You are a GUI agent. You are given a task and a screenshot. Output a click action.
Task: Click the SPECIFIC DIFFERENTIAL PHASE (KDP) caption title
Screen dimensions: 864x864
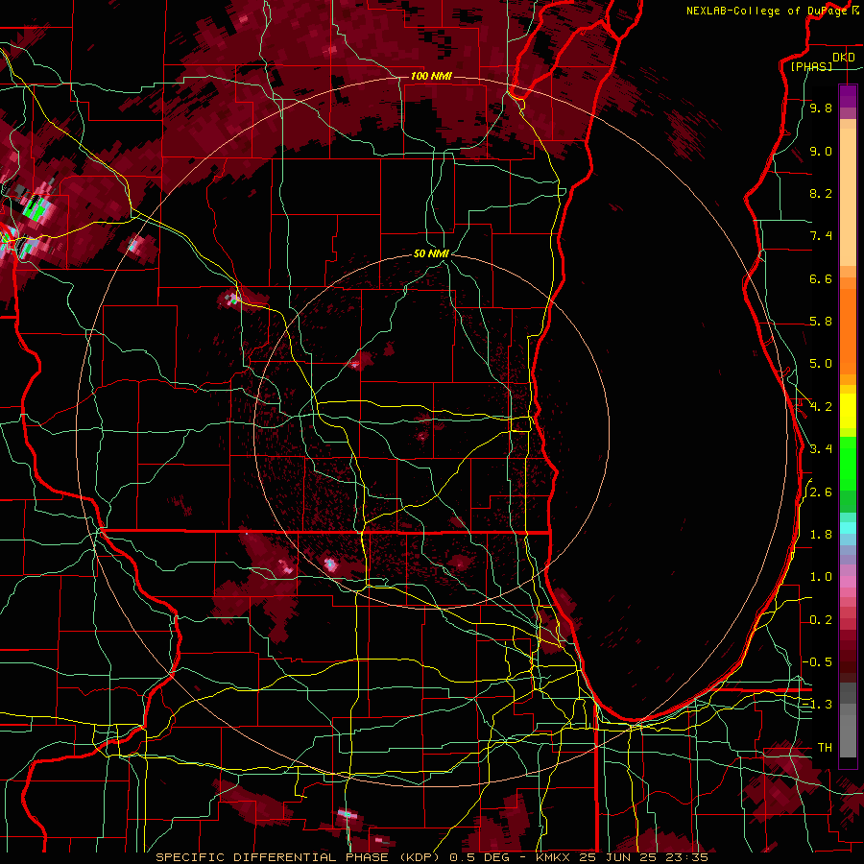(300, 857)
